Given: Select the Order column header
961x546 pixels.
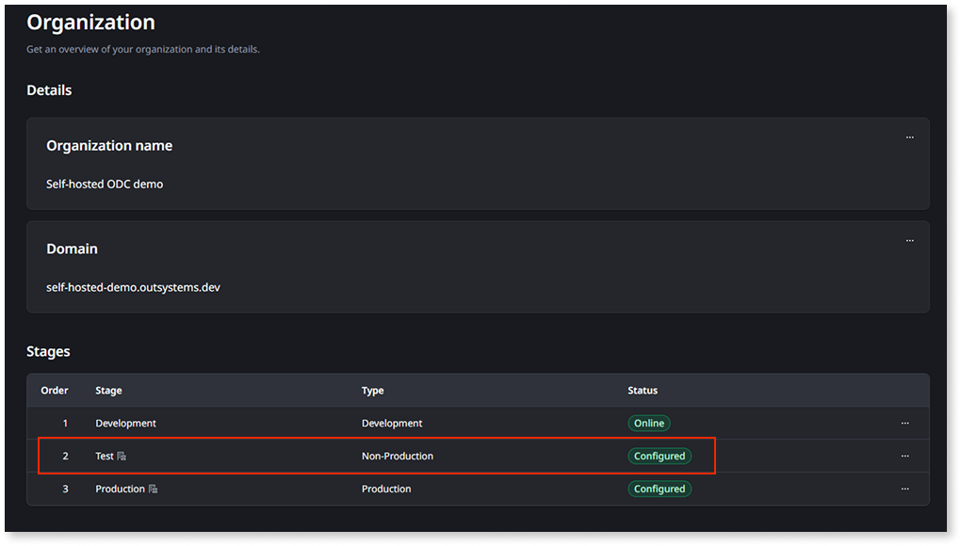Looking at the screenshot, I should click(55, 391).
